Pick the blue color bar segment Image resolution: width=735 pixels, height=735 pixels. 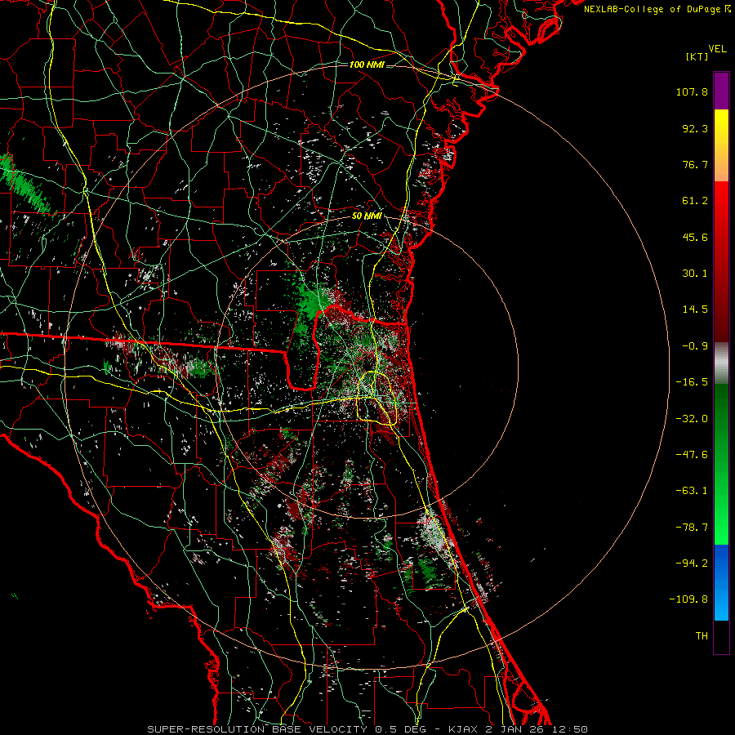click(721, 582)
